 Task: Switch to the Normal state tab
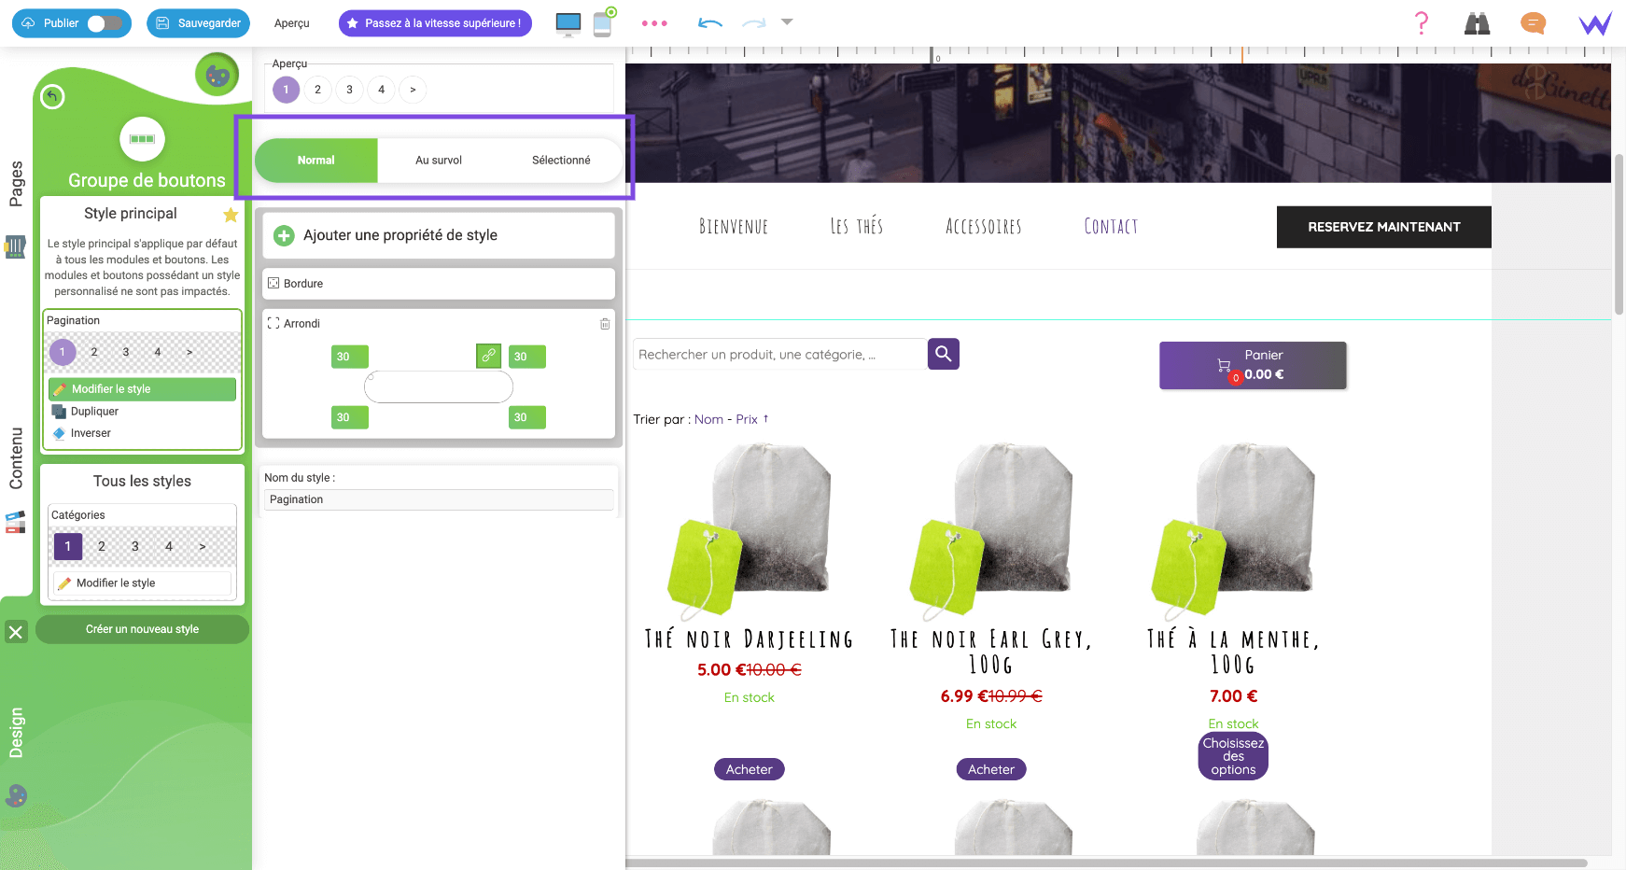tap(316, 161)
